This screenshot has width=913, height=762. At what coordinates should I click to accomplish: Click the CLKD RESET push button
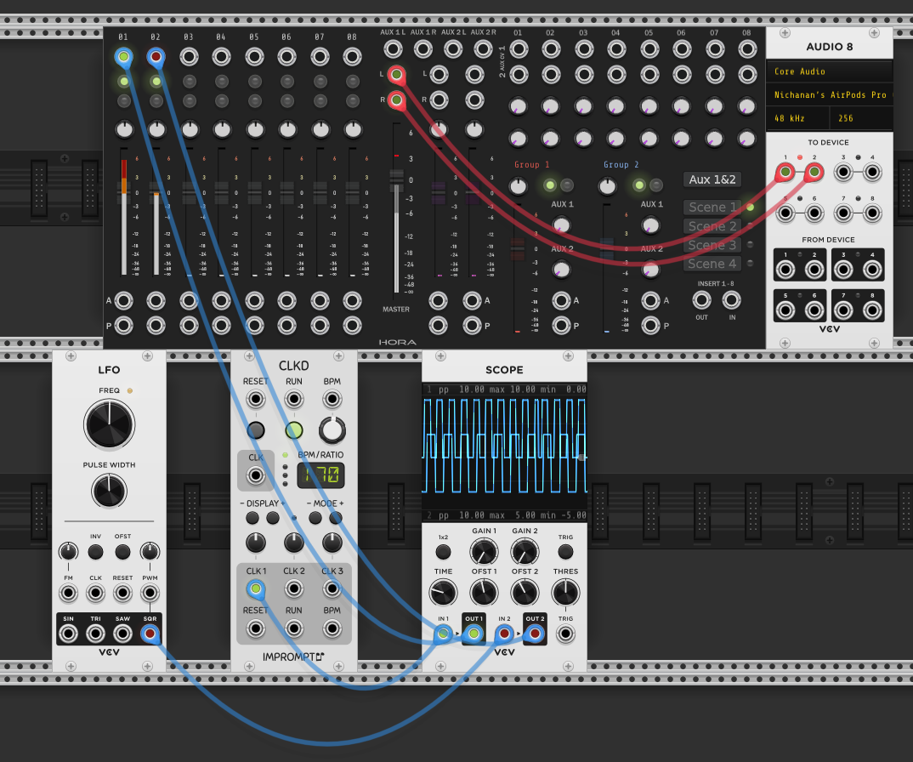click(255, 430)
